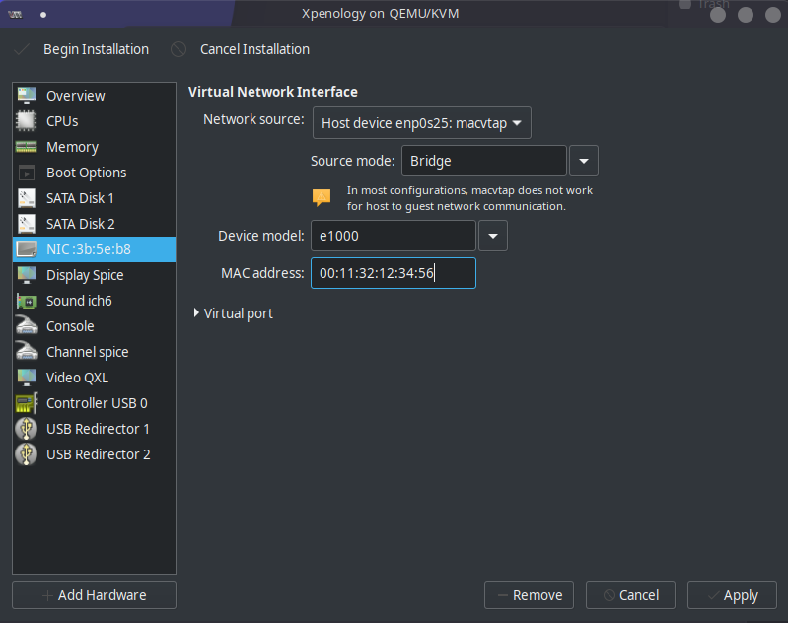Select Video QXL entry
The height and width of the screenshot is (623, 788).
[x=94, y=378]
